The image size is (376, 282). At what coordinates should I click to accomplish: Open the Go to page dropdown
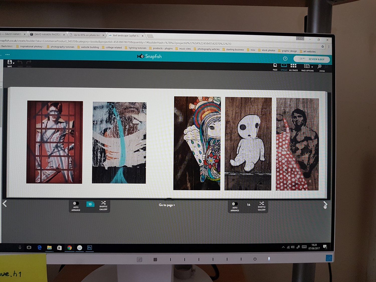(x=167, y=205)
